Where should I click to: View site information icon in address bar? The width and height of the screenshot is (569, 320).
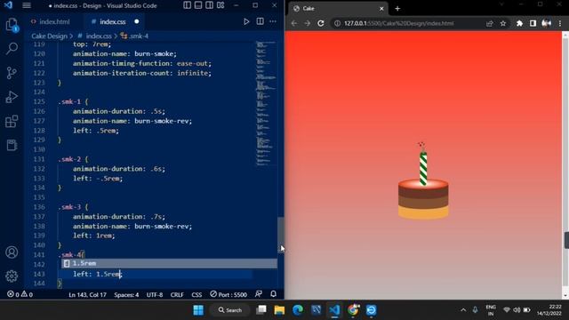[x=338, y=23]
